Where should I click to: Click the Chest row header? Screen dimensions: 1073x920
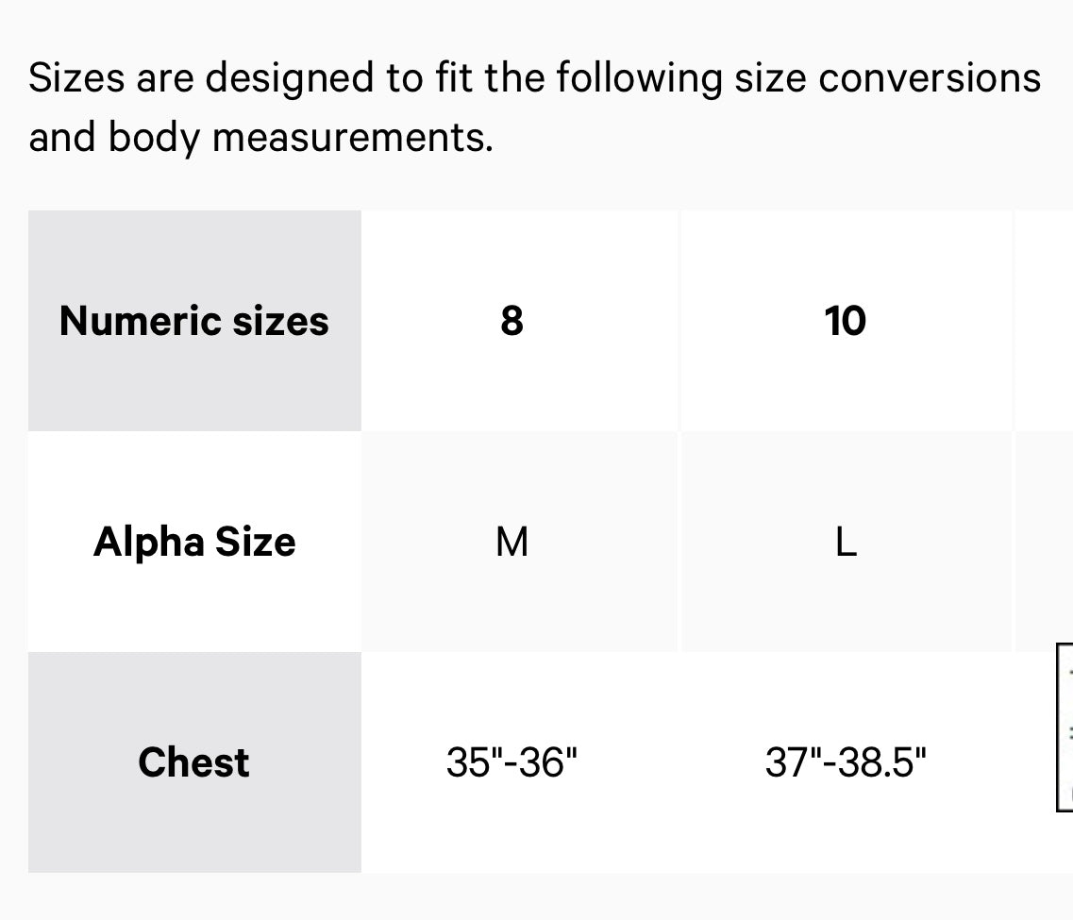coord(194,761)
